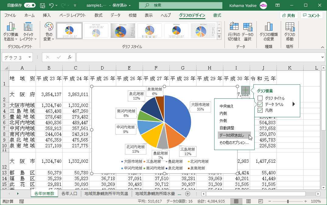Click macro recording icon in status bar
The height and width of the screenshot is (205, 327).
click(x=22, y=201)
